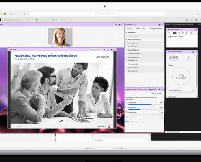Select participant Stefan Gross
The image size is (201, 162).
(145, 71)
